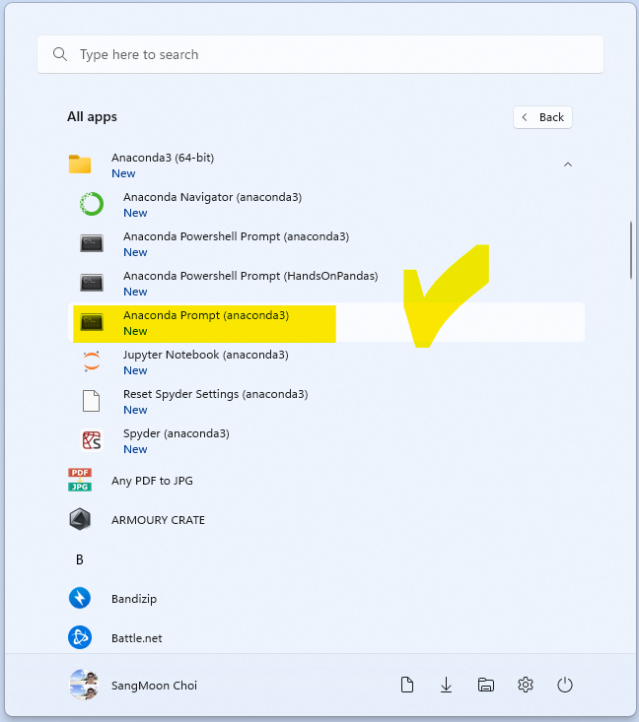Click the SangMoon Choi user name
The width and height of the screenshot is (639, 722).
[x=154, y=686]
